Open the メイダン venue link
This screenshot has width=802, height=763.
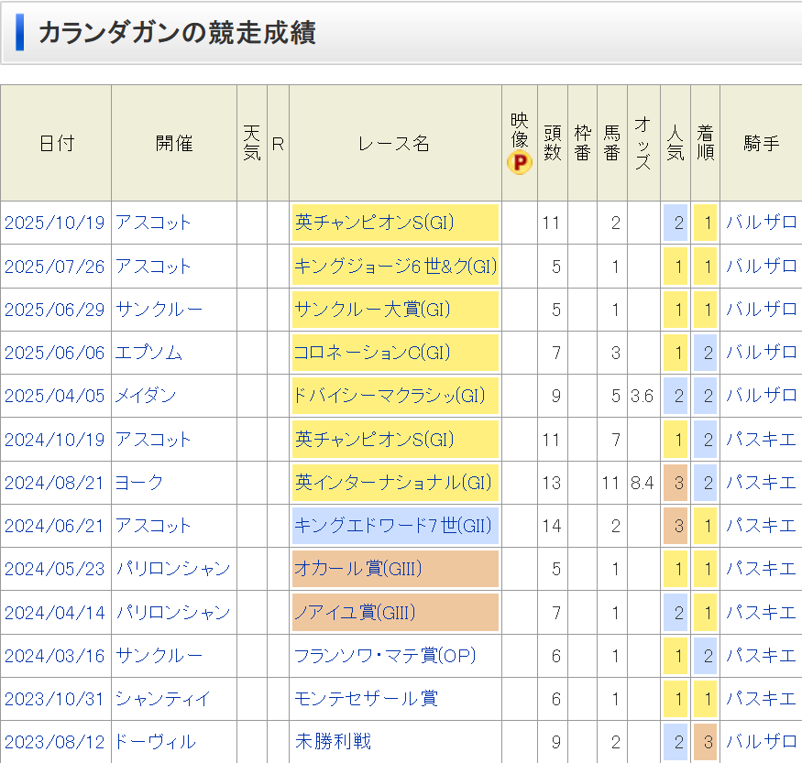tap(145, 396)
